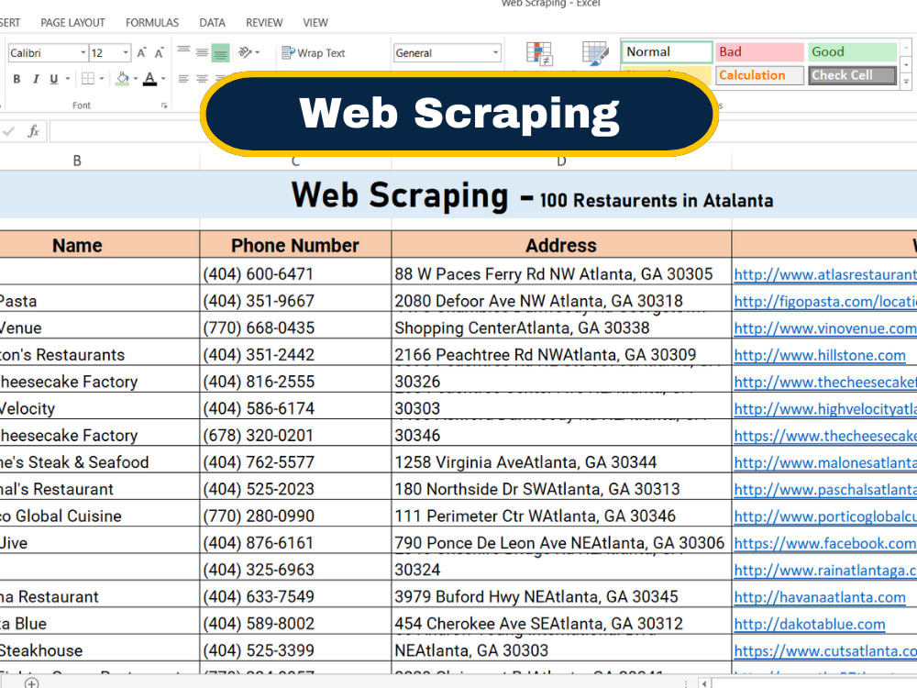917x688 pixels.
Task: Open the rainatlantaga link
Action: [825, 571]
